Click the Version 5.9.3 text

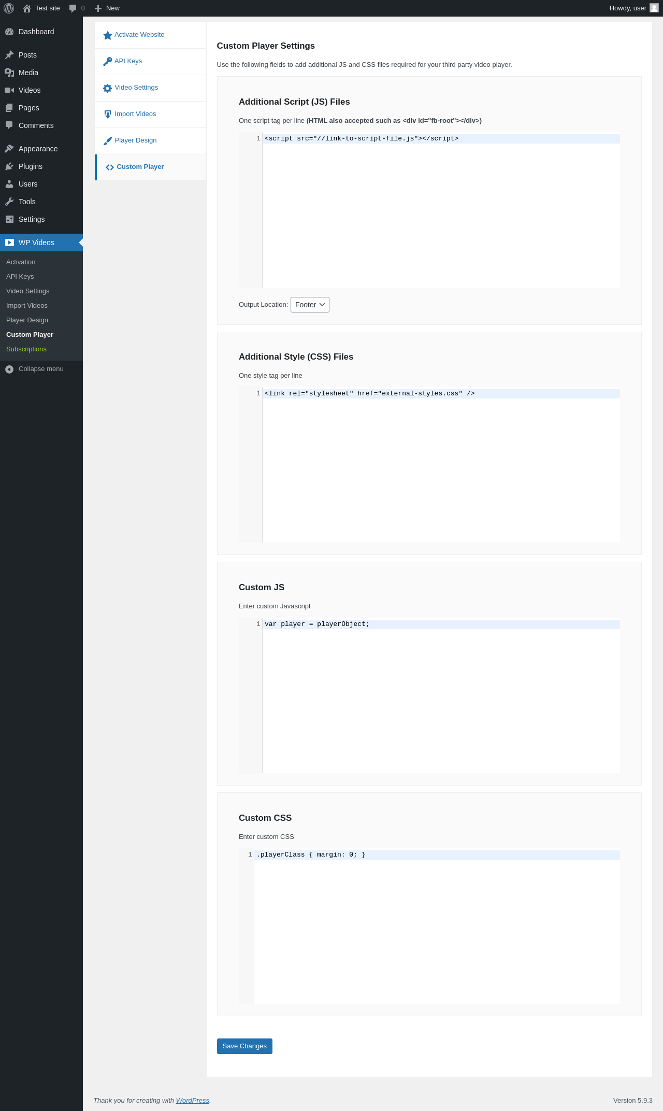633,1100
